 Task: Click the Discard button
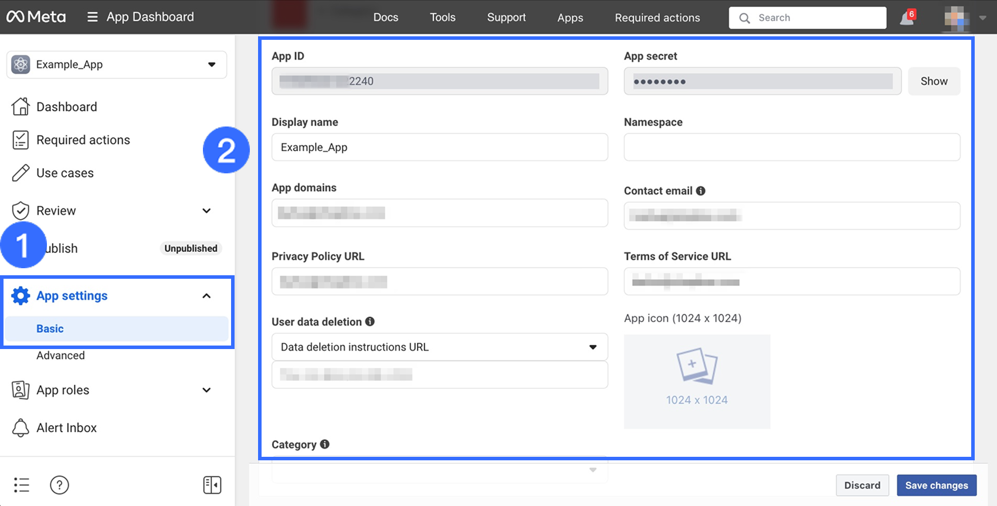(x=862, y=485)
